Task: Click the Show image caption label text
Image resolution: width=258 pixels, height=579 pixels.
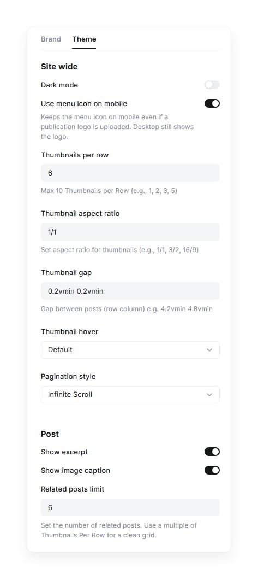Action: (x=76, y=470)
